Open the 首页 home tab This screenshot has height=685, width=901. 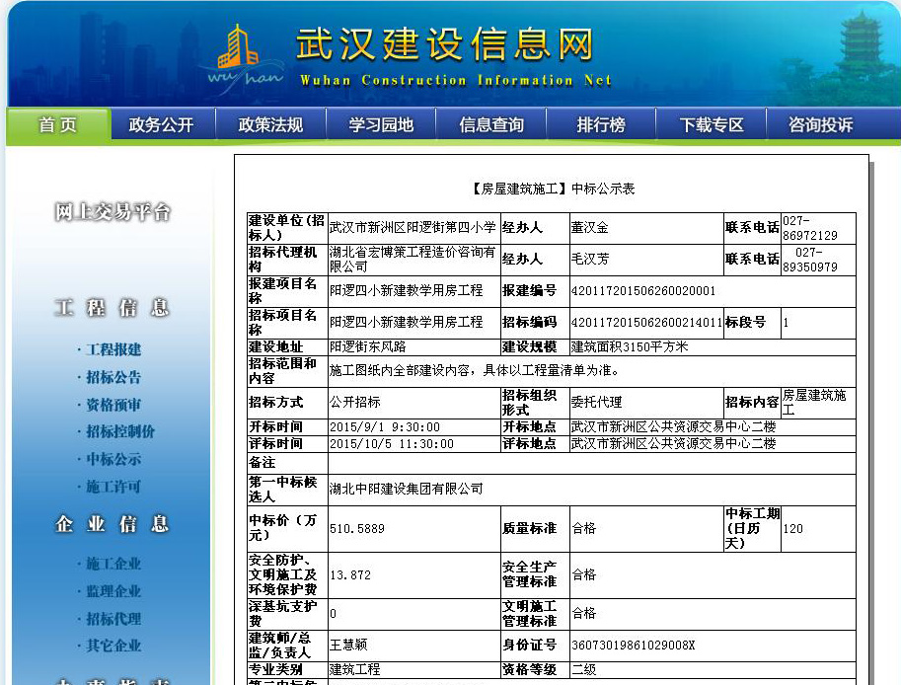click(57, 125)
